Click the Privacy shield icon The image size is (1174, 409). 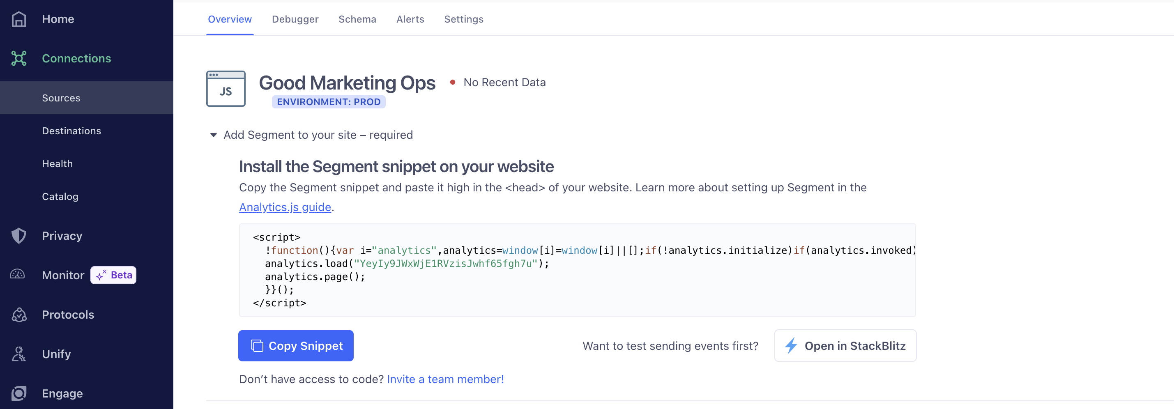(18, 235)
